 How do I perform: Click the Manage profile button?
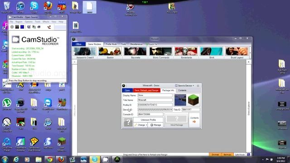pyautogui.click(x=155, y=125)
